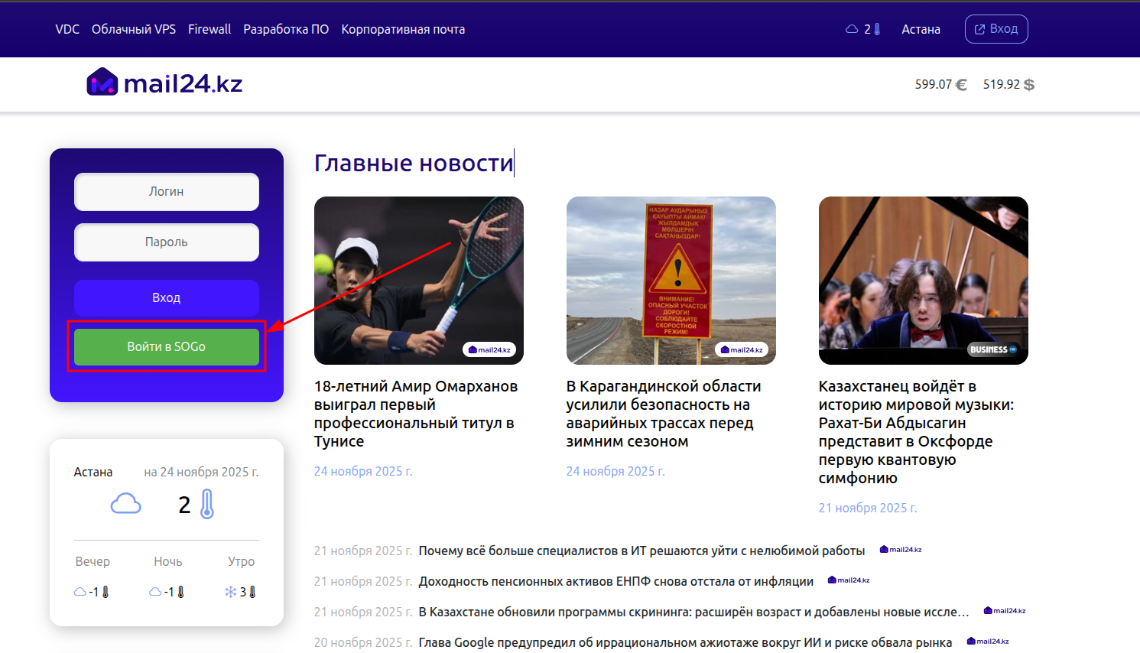Open headline about Karaganda road safety

663,414
